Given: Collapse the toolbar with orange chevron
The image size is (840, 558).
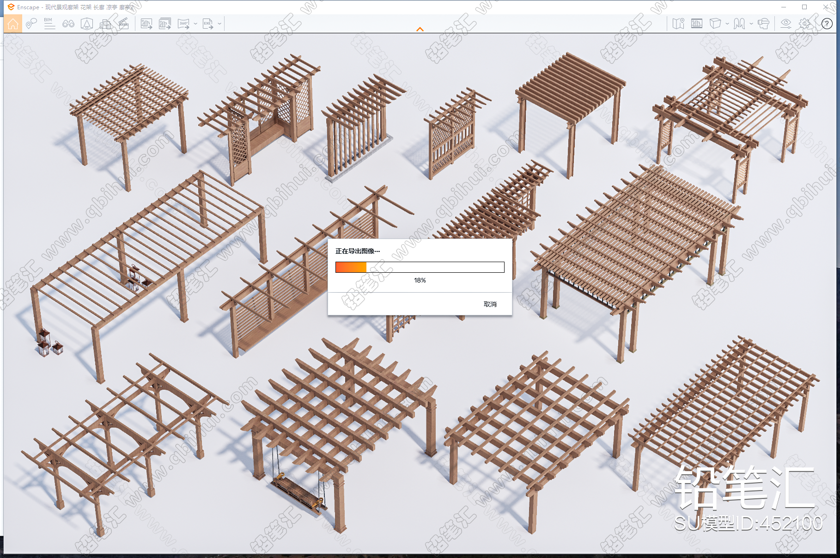Looking at the screenshot, I should click(420, 29).
